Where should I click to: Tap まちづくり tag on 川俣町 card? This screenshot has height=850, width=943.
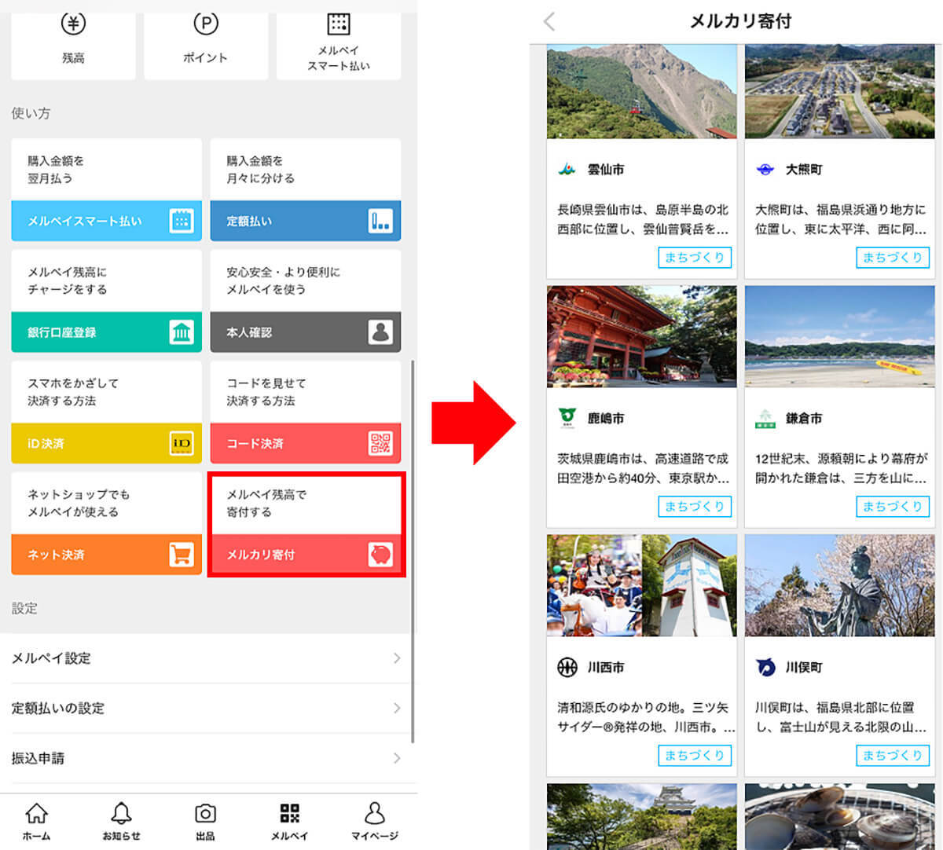pyautogui.click(x=893, y=755)
